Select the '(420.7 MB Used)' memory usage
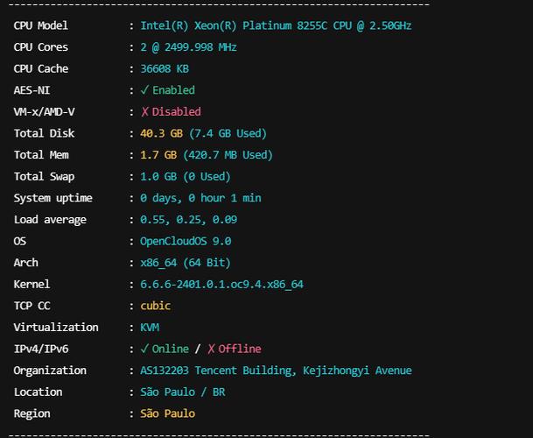The width and height of the screenshot is (533, 438). [x=228, y=155]
